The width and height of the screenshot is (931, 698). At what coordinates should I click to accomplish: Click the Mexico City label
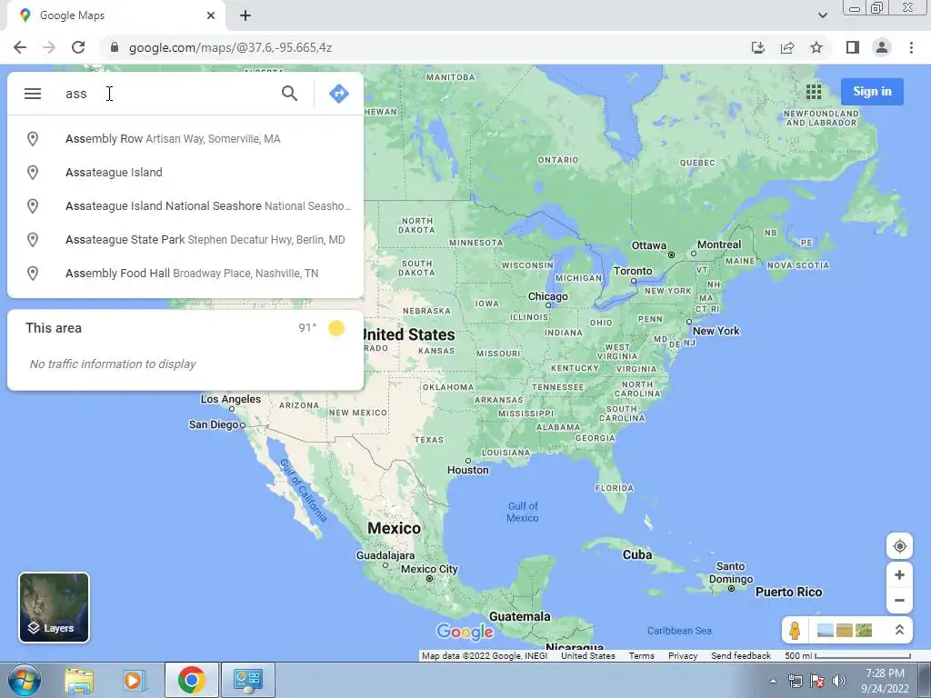click(429, 569)
